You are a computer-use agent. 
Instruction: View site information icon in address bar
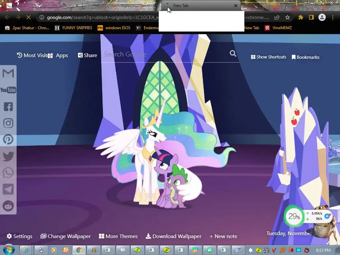point(42,17)
